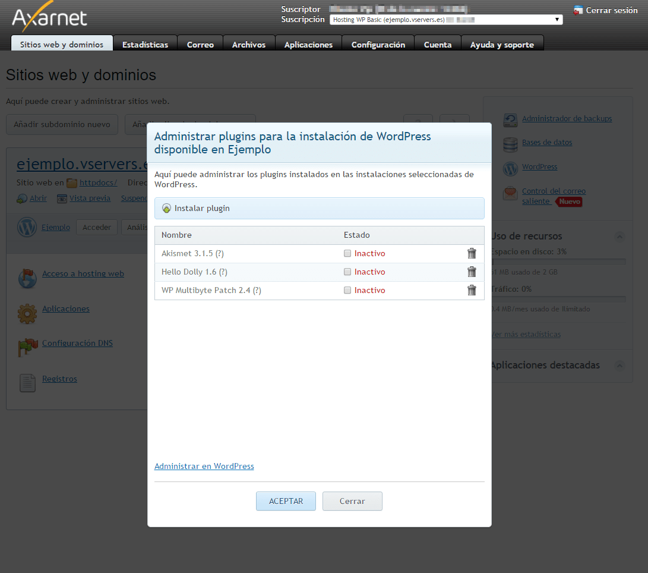Open the Bases de datos link

pyautogui.click(x=547, y=142)
